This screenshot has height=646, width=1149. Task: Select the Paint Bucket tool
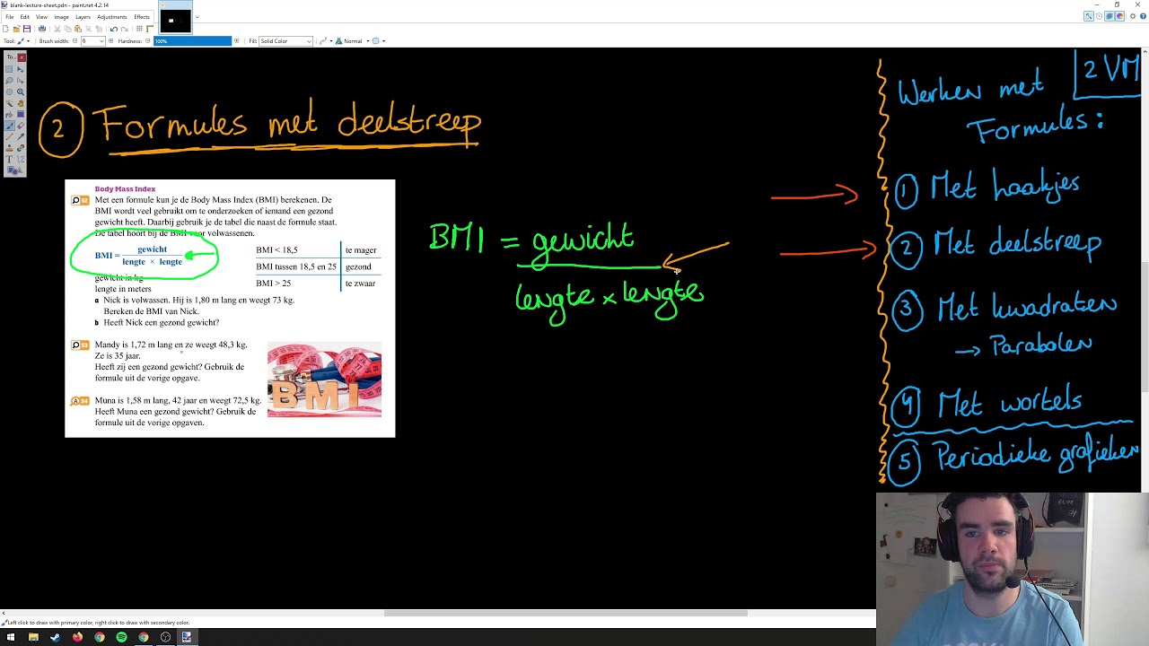[9, 114]
